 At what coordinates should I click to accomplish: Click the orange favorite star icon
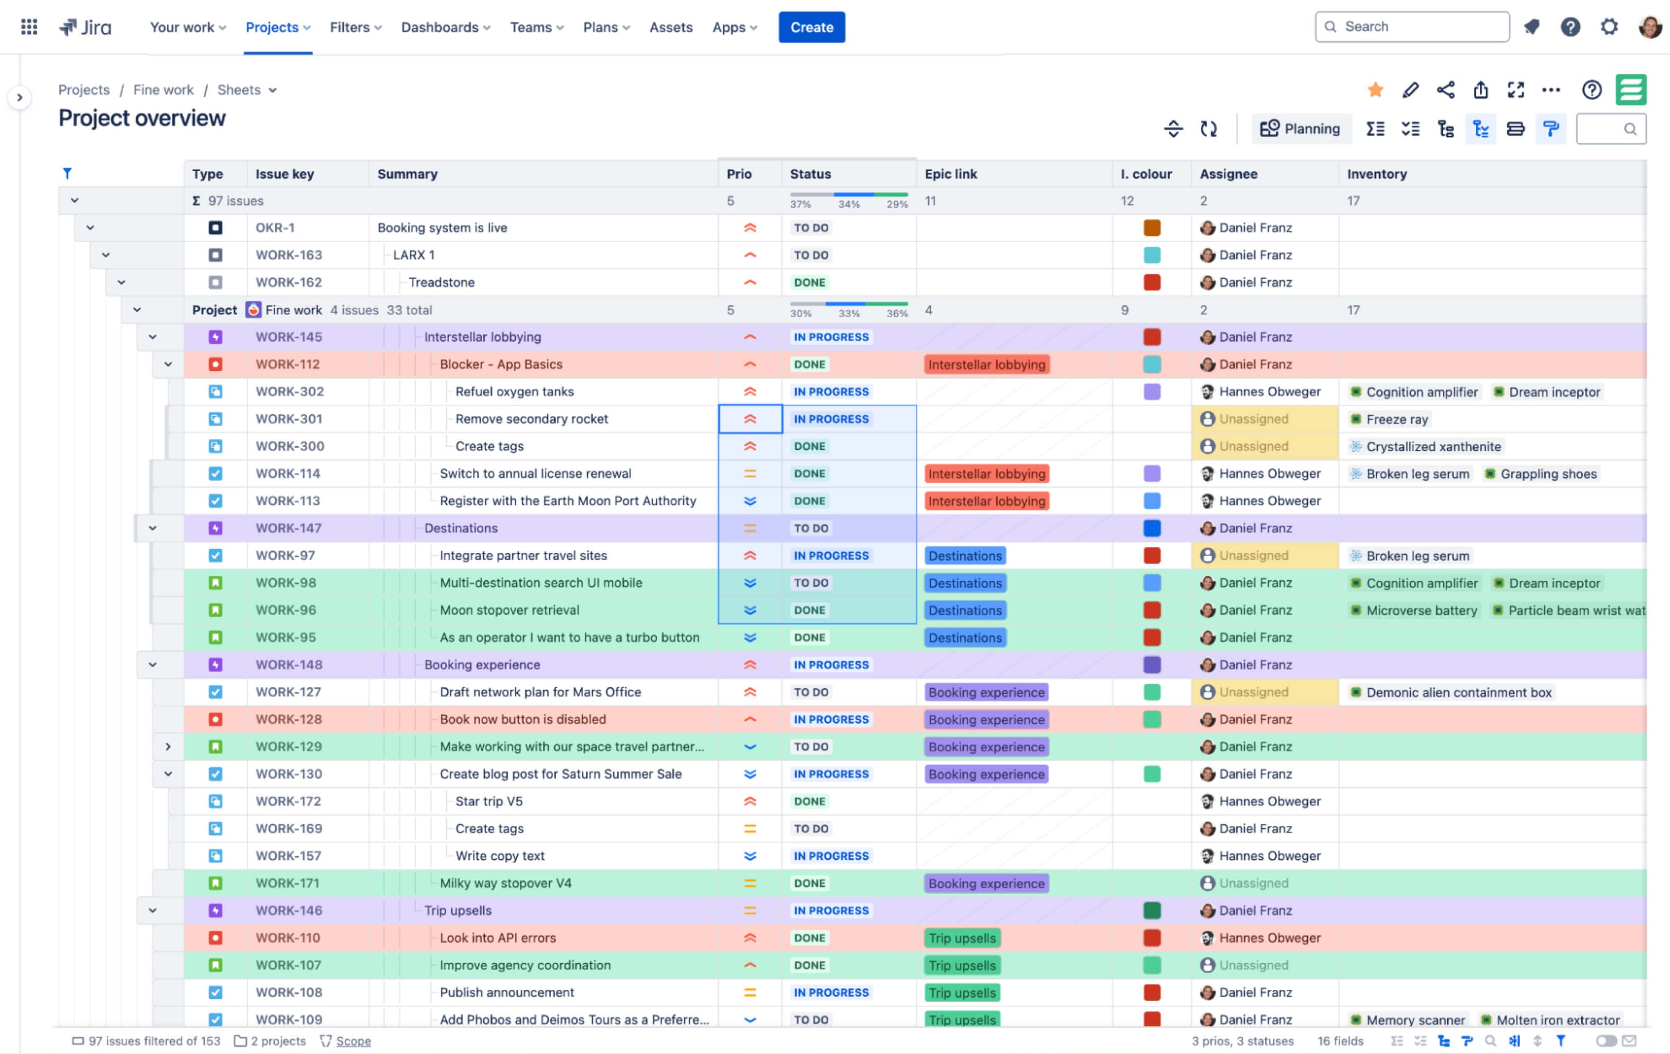point(1375,90)
